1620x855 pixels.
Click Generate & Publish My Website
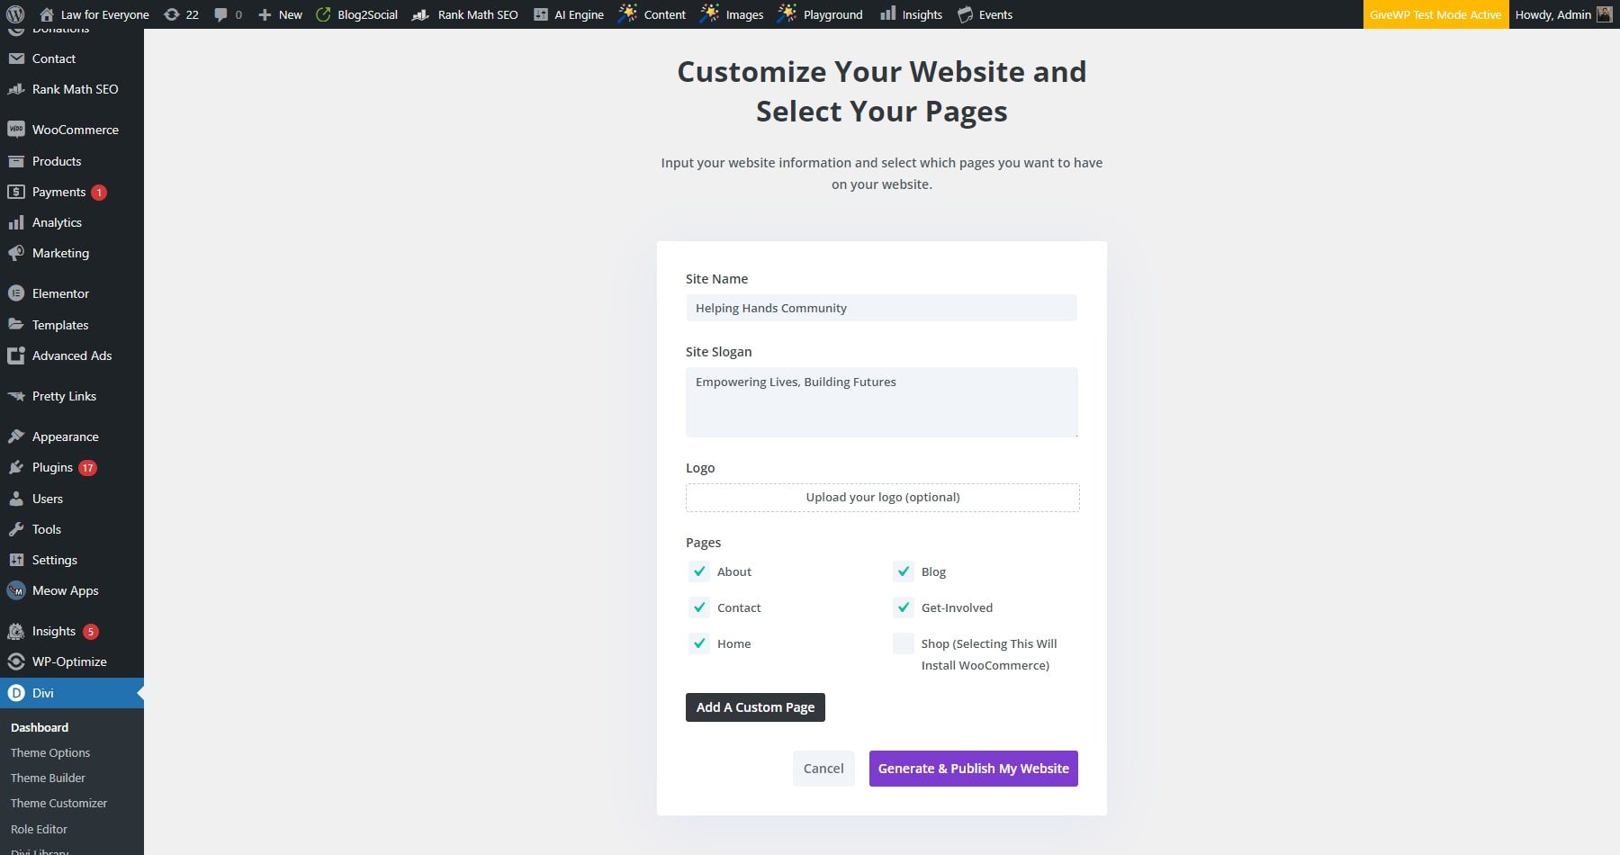pyautogui.click(x=973, y=769)
